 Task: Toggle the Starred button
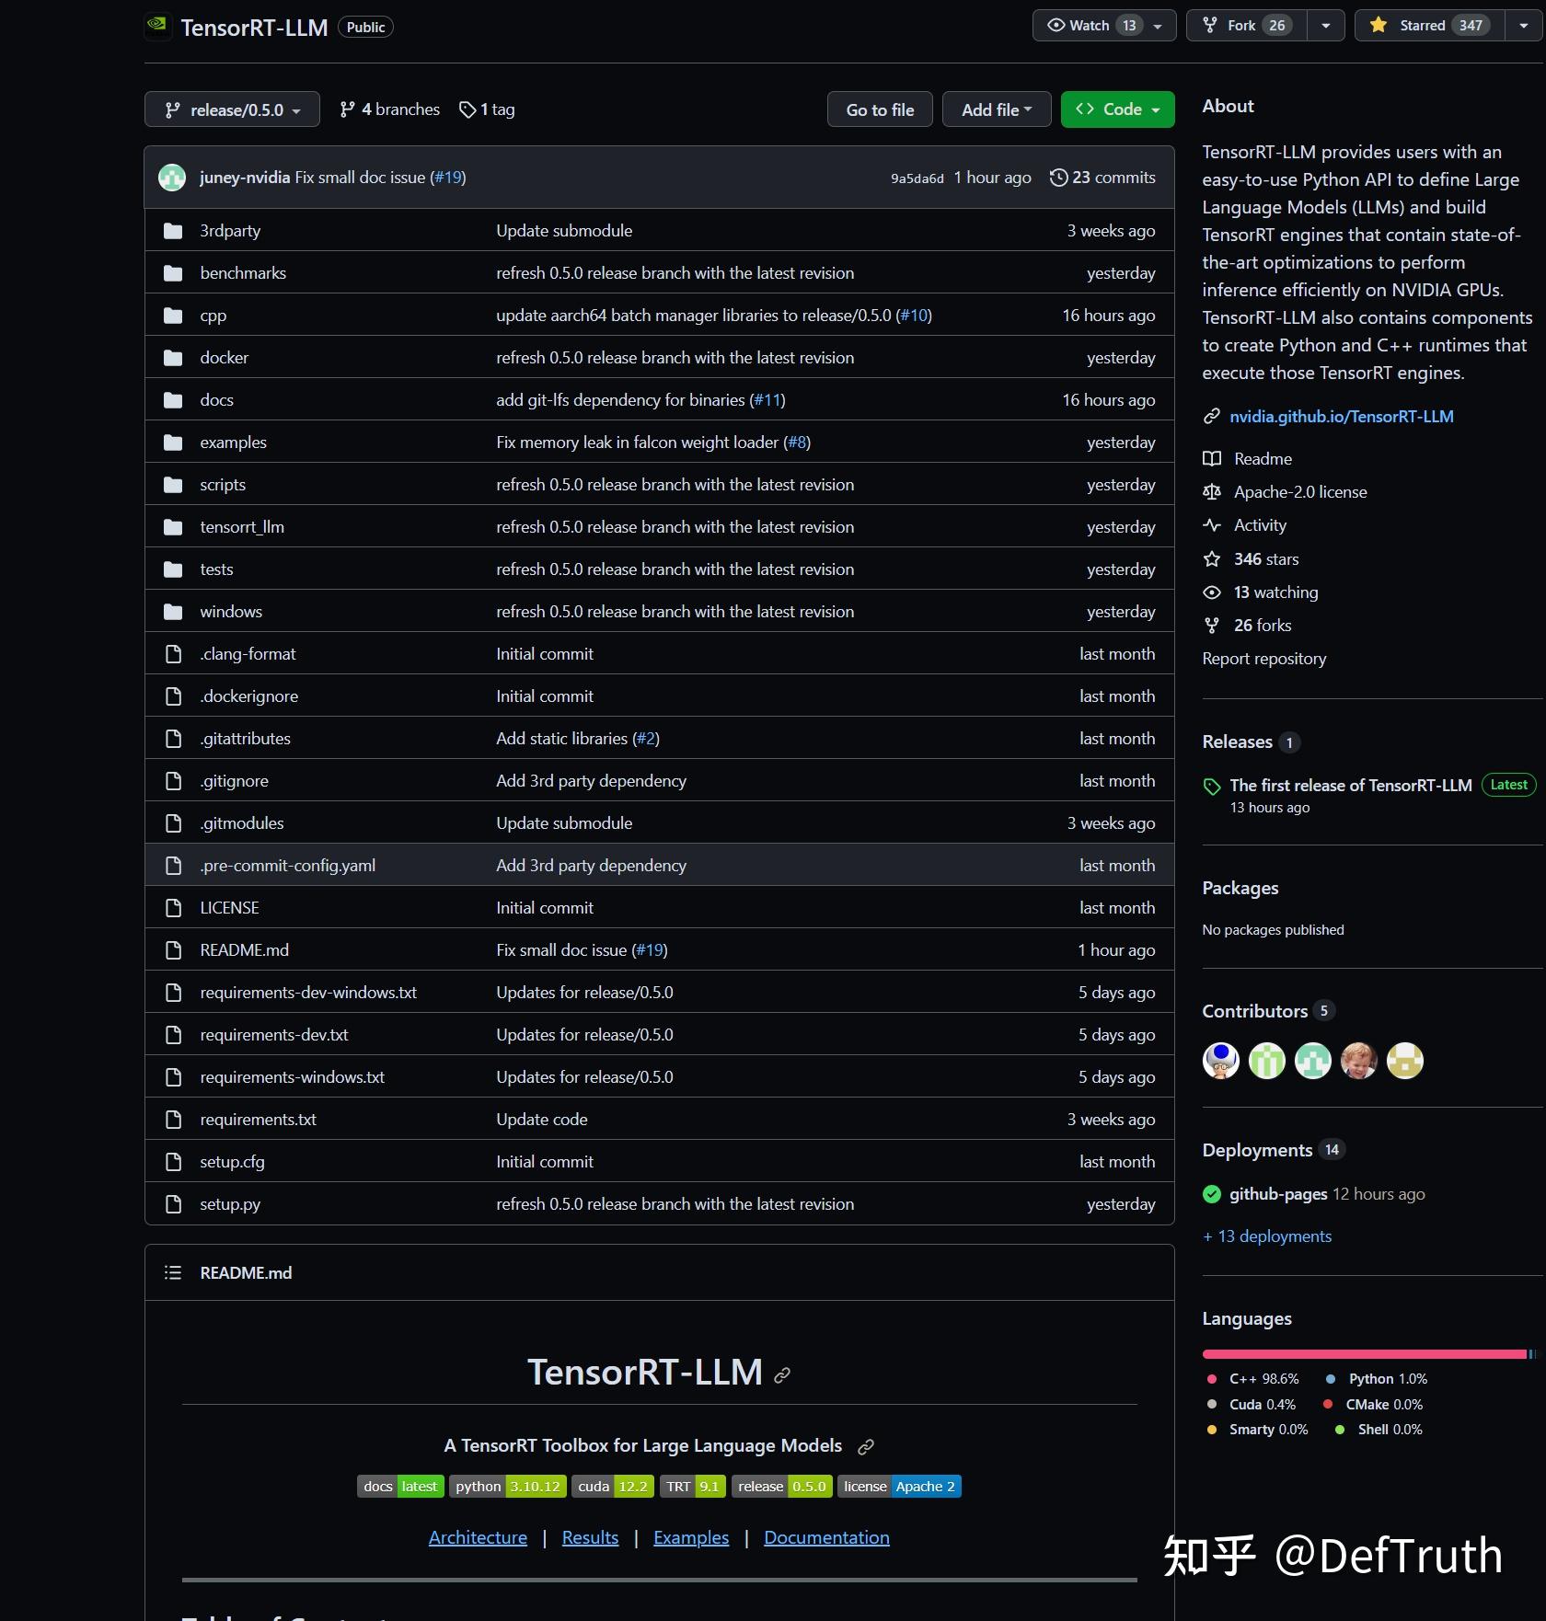pyautogui.click(x=1429, y=26)
